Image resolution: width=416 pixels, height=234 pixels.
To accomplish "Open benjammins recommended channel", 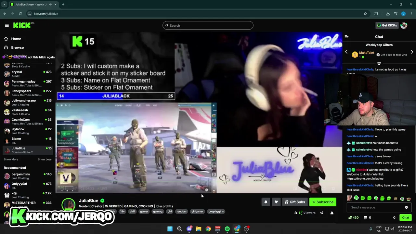I will [x=28, y=176].
